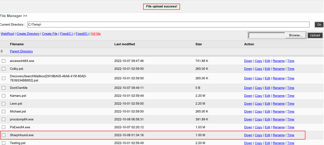Click Browse... to choose a file
The height and width of the screenshot is (145, 324).
click(296, 35)
